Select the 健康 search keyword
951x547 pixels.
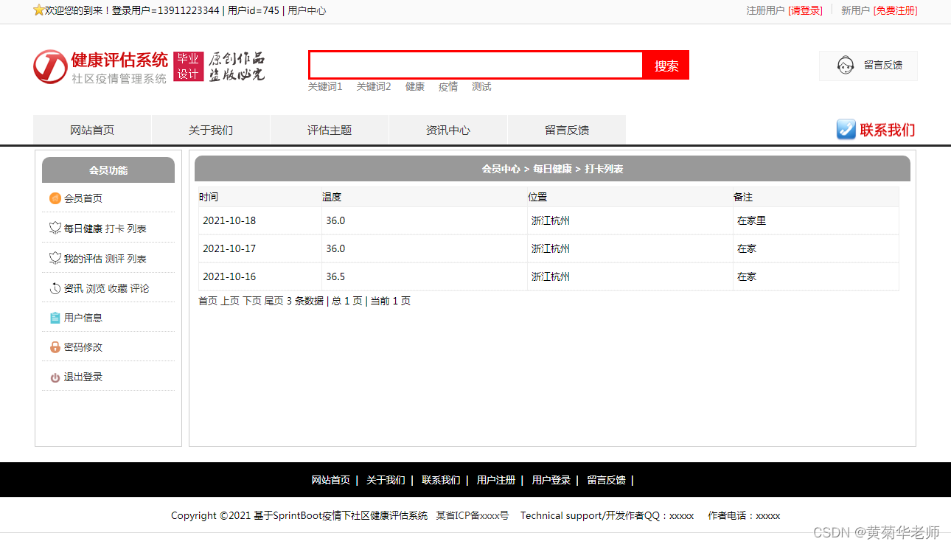(x=415, y=87)
